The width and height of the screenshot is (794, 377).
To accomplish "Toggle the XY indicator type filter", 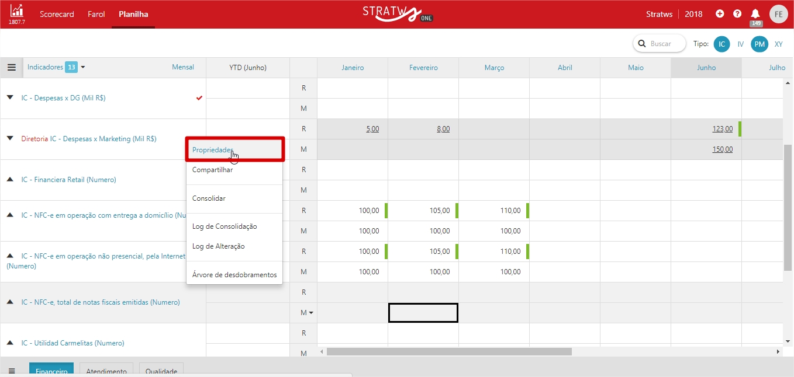I will pyautogui.click(x=779, y=44).
